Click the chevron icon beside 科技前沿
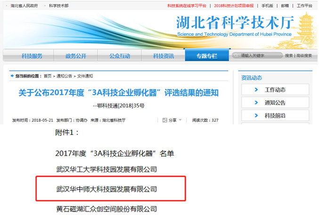Image resolution: width=319 pixels, height=222 pixels. tap(256, 115)
